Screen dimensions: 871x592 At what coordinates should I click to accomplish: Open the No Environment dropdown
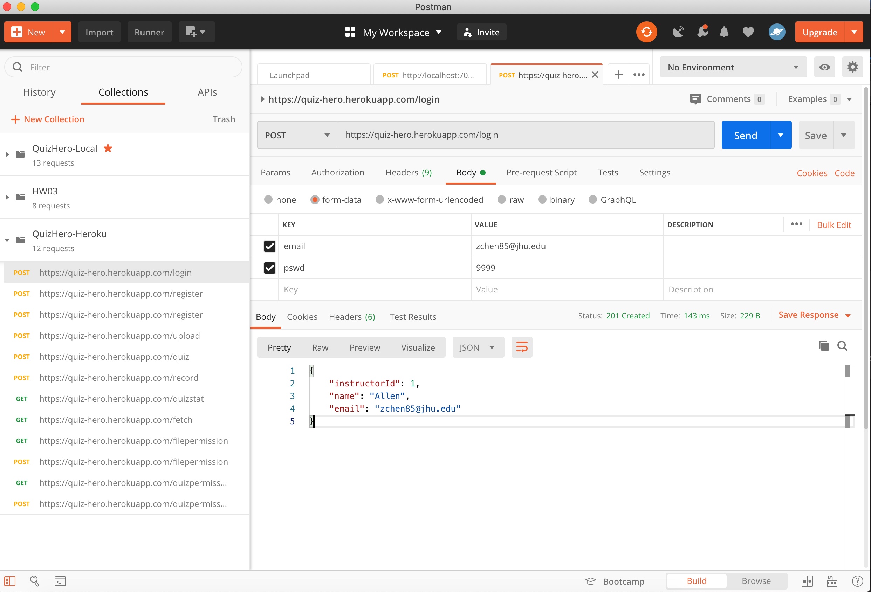(x=733, y=67)
